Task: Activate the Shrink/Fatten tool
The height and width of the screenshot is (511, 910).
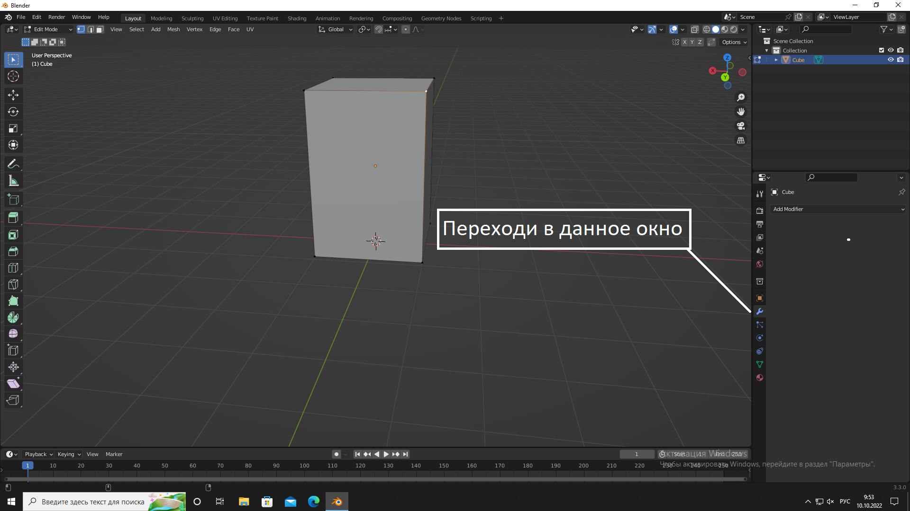Action: pos(13,367)
